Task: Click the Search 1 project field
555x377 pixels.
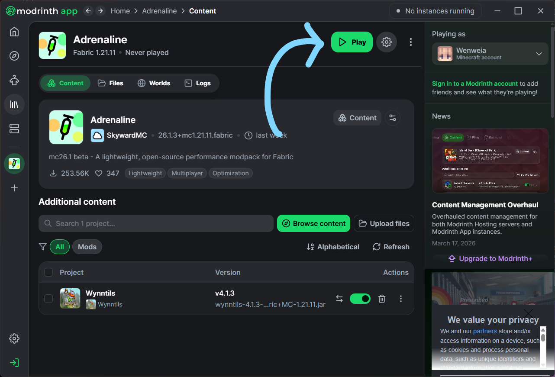Action: tap(156, 223)
